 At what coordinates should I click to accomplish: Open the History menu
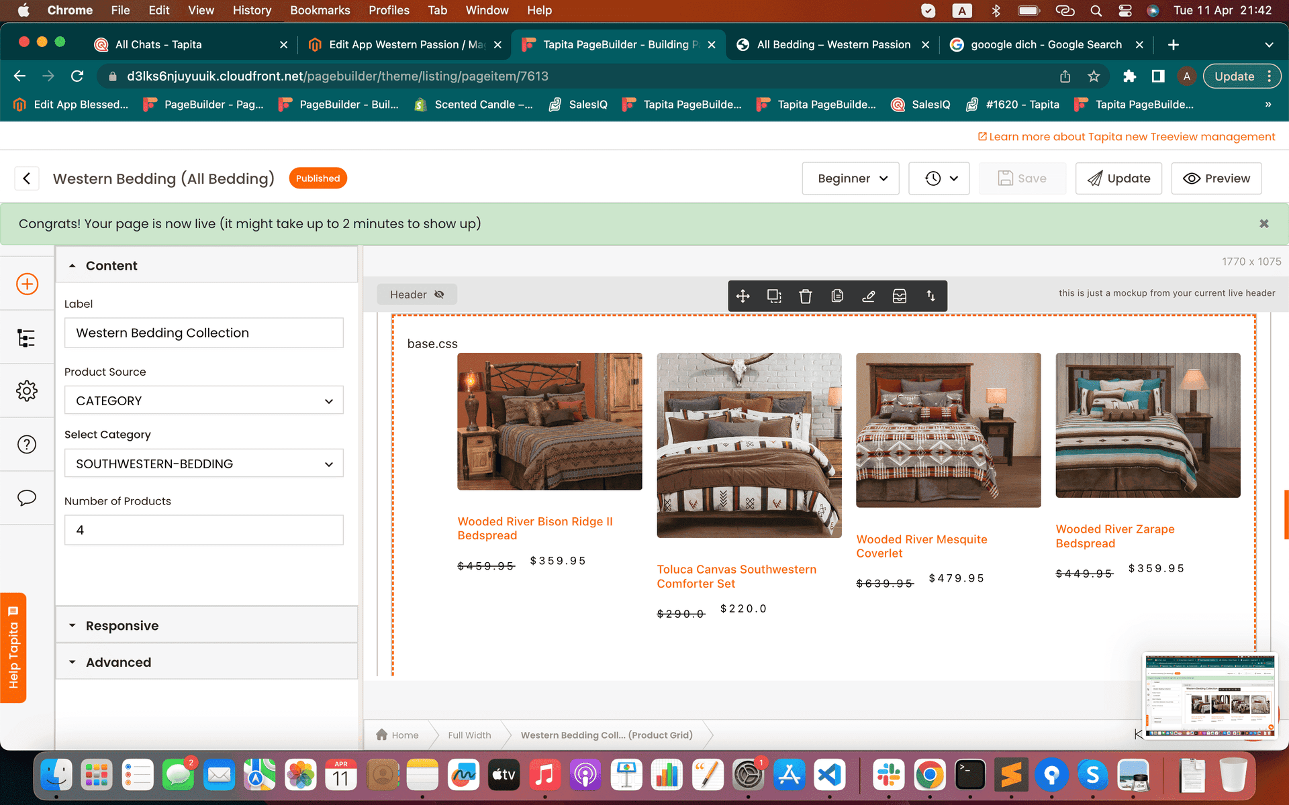pyautogui.click(x=252, y=10)
